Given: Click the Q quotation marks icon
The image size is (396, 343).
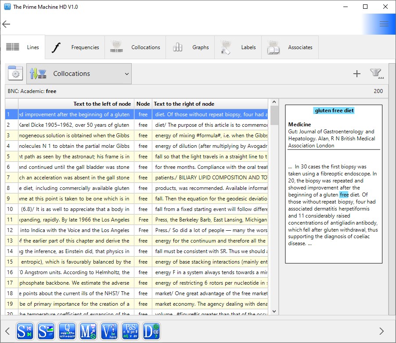Looking at the screenshot, I should [x=67, y=331].
